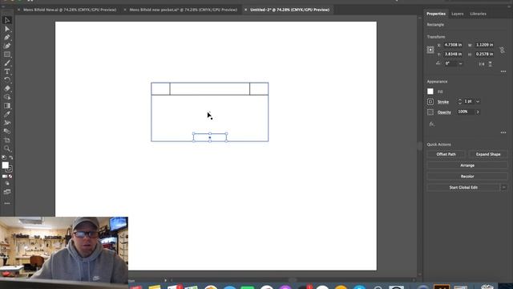The width and height of the screenshot is (513, 289).
Task: Select the Eyedropper tool
Action: (7, 114)
